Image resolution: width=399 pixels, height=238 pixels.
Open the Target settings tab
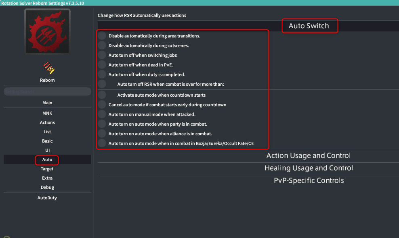click(47, 169)
